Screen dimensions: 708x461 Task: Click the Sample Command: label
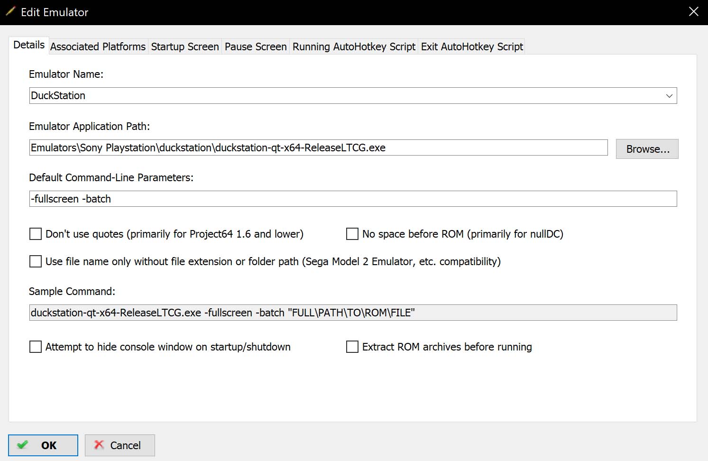point(72,291)
